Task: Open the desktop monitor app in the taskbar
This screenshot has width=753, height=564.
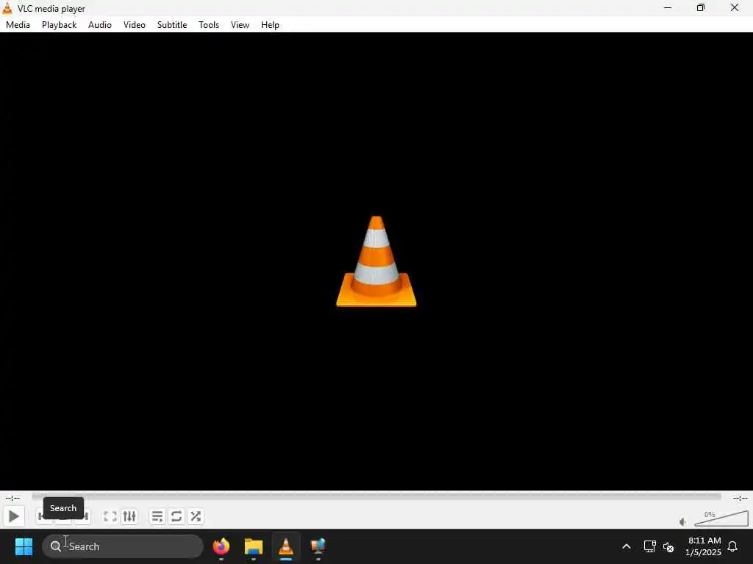Action: coord(318,546)
